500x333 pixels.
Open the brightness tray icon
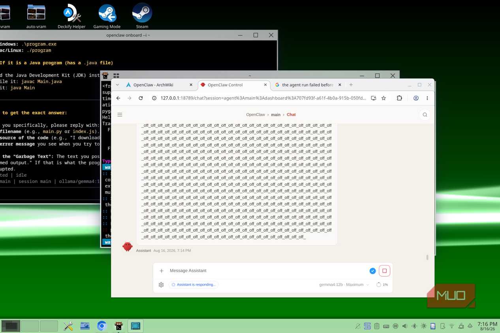tap(424, 326)
